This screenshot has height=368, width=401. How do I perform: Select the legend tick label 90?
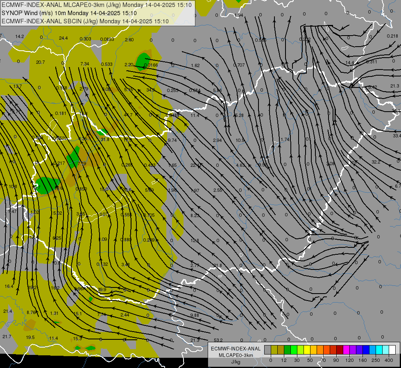[336, 360]
